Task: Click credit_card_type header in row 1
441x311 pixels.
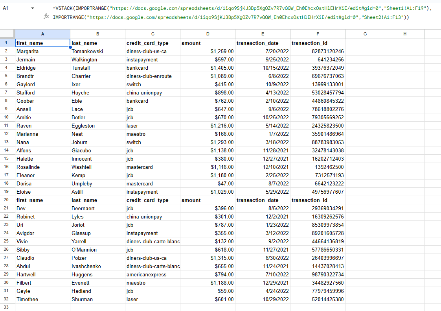Action: (x=153, y=43)
